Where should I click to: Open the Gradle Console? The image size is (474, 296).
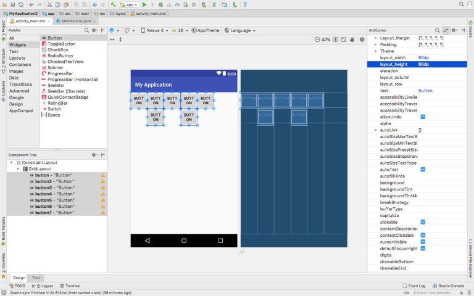[448, 286]
